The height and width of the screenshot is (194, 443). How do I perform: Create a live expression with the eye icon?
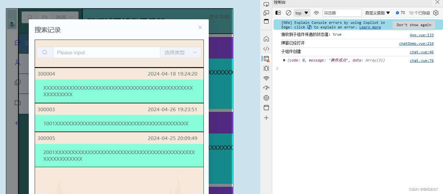(316, 13)
